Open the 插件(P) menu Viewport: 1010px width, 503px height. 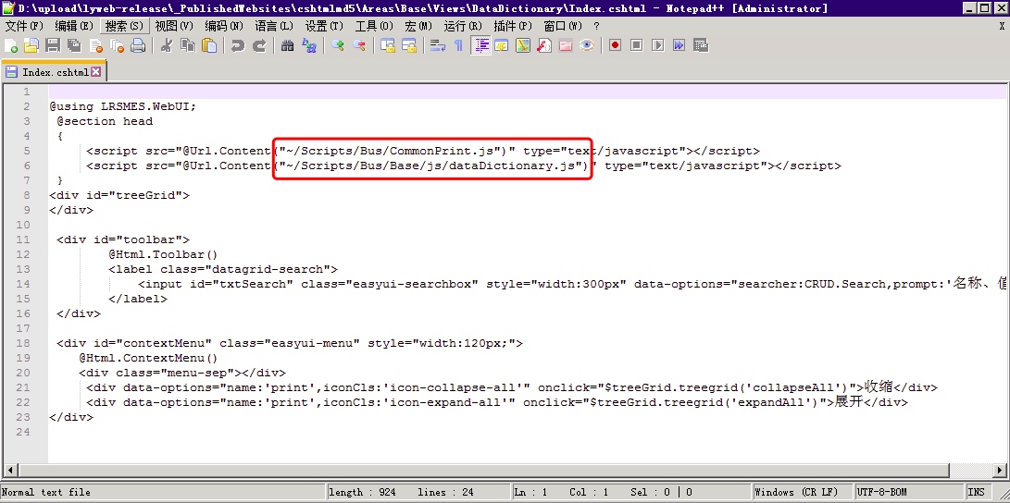tap(513, 27)
